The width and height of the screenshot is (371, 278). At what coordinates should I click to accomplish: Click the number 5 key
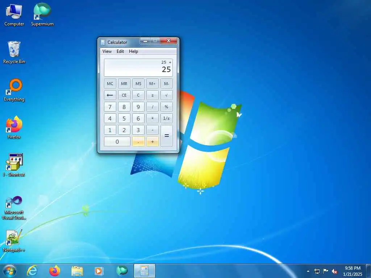click(124, 118)
